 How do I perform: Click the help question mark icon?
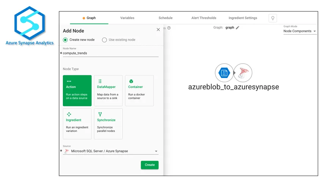pyautogui.click(x=169, y=28)
